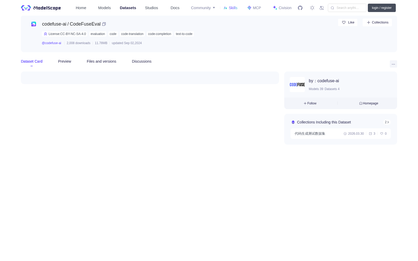Select the Dataset Card tab
The width and height of the screenshot is (418, 261).
(x=32, y=61)
